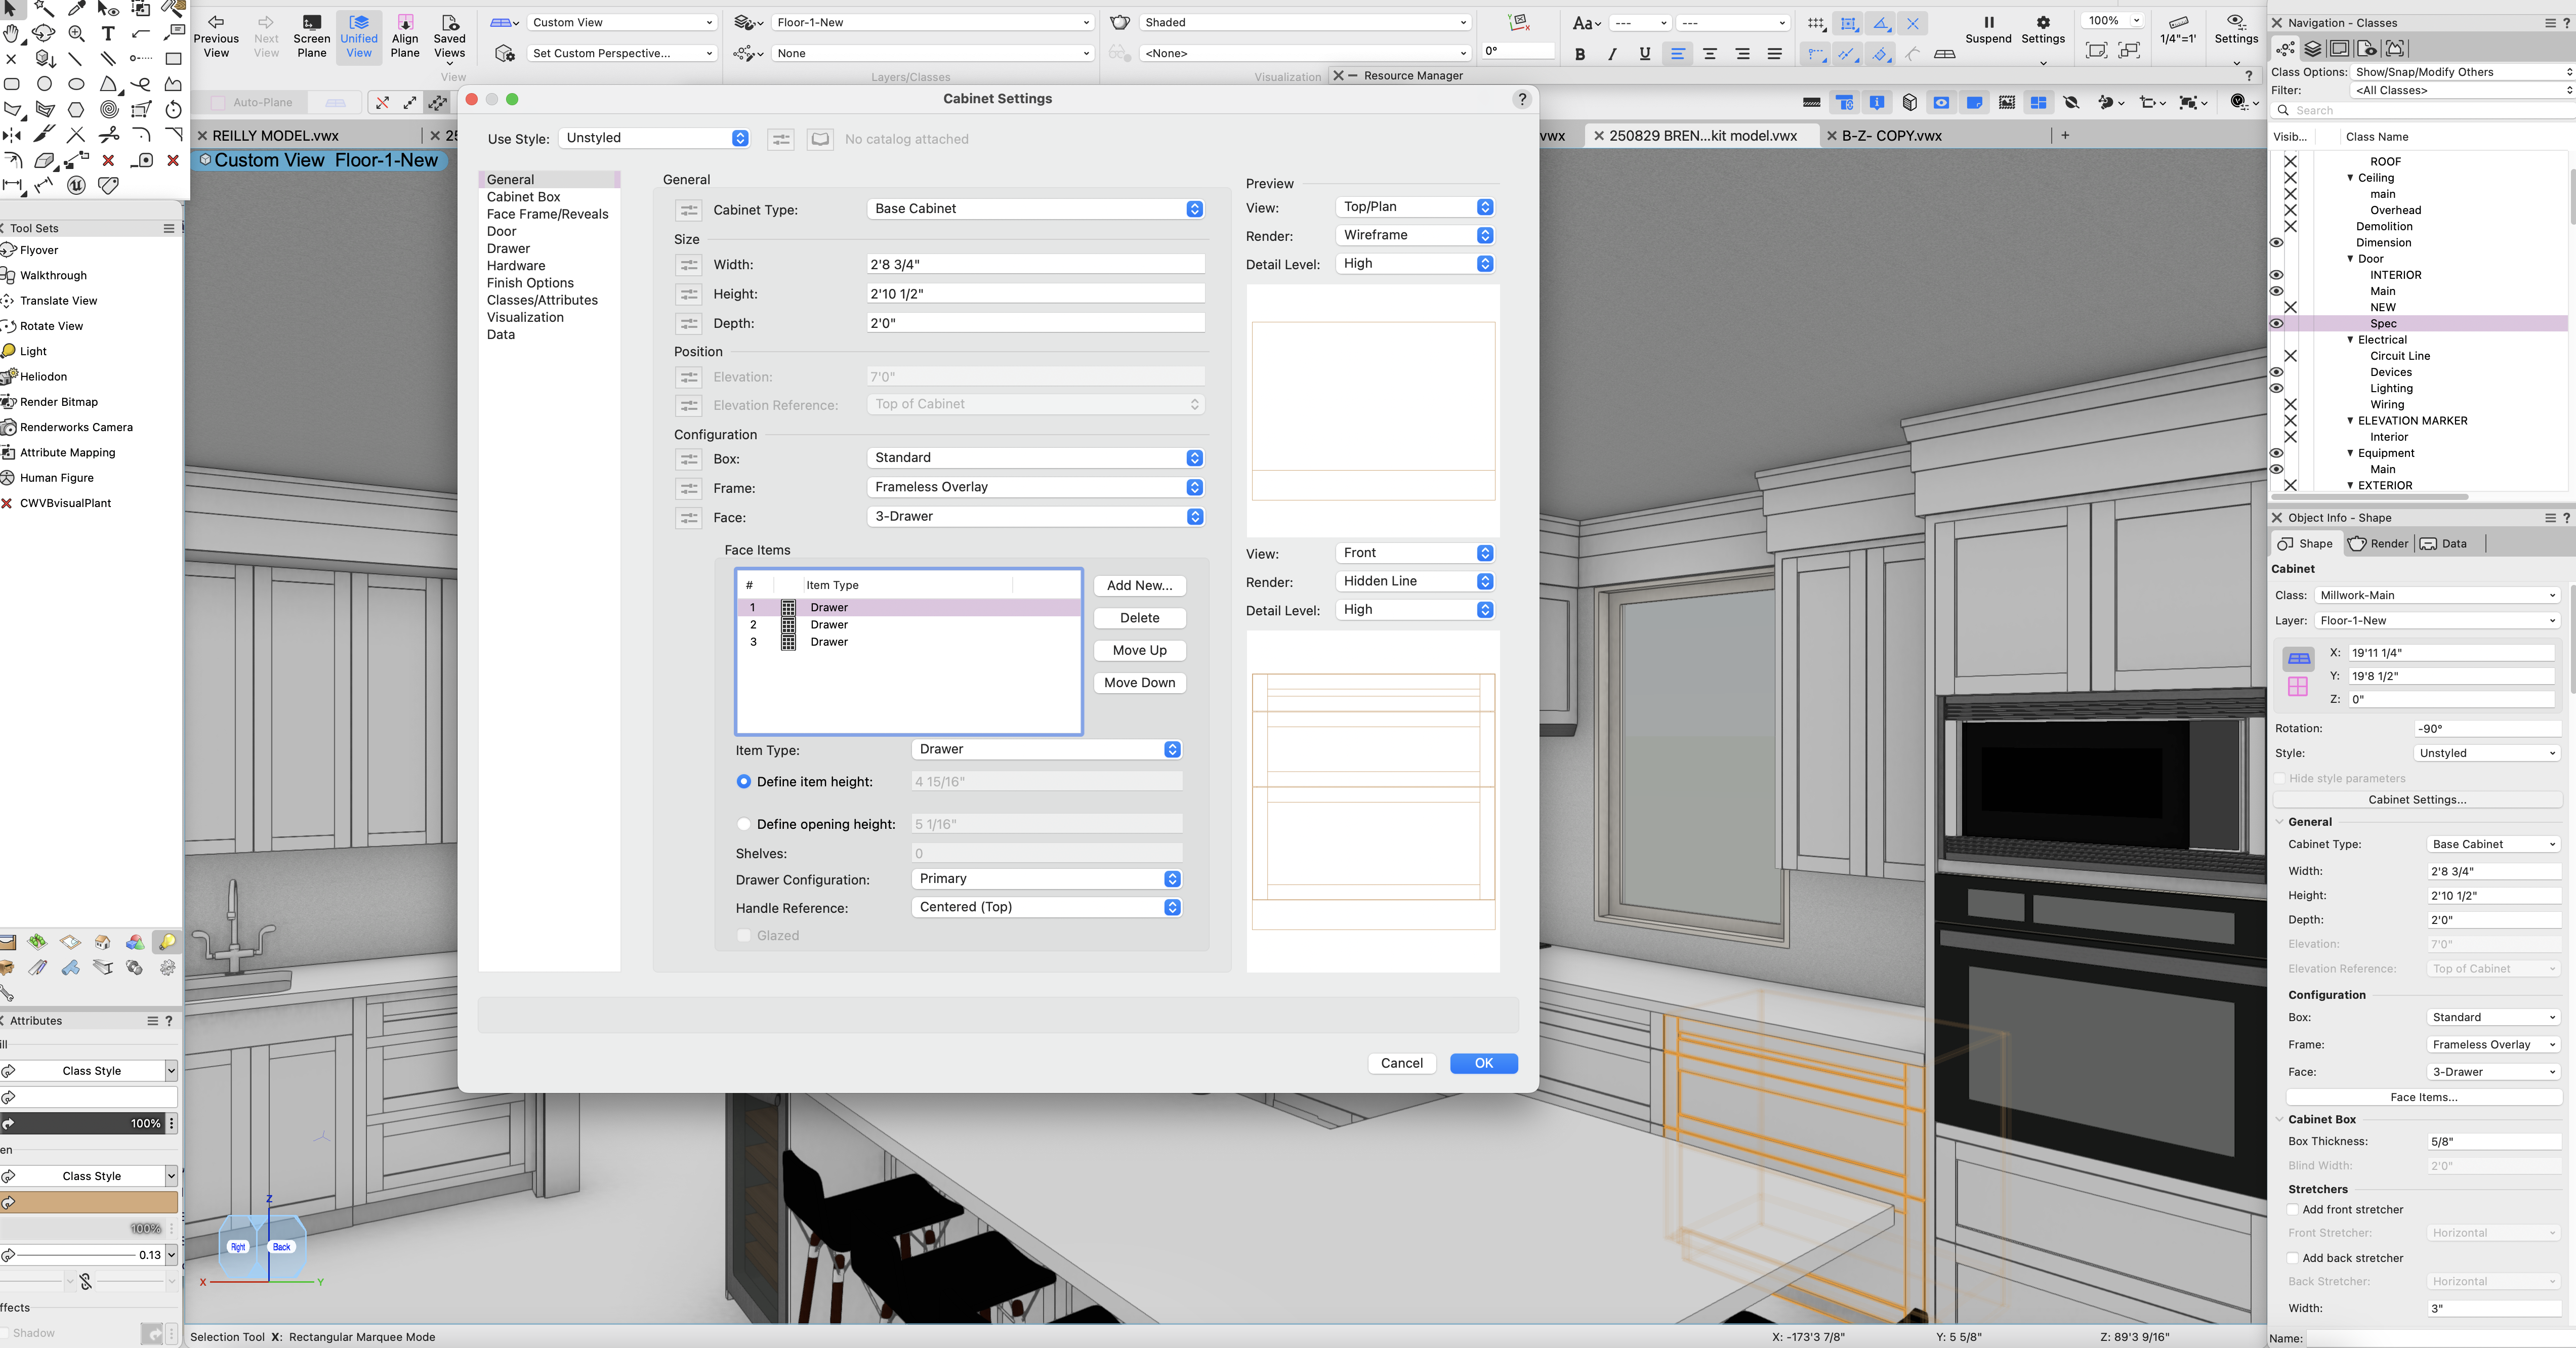Viewport: 2576px width, 1348px height.
Task: Collapse the Electrical class group
Action: [x=2350, y=340]
